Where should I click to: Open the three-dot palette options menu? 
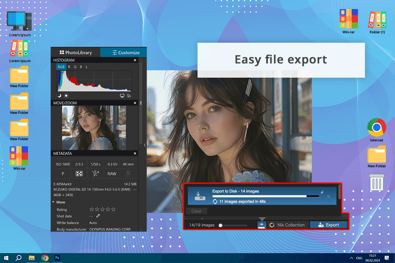pos(141,103)
